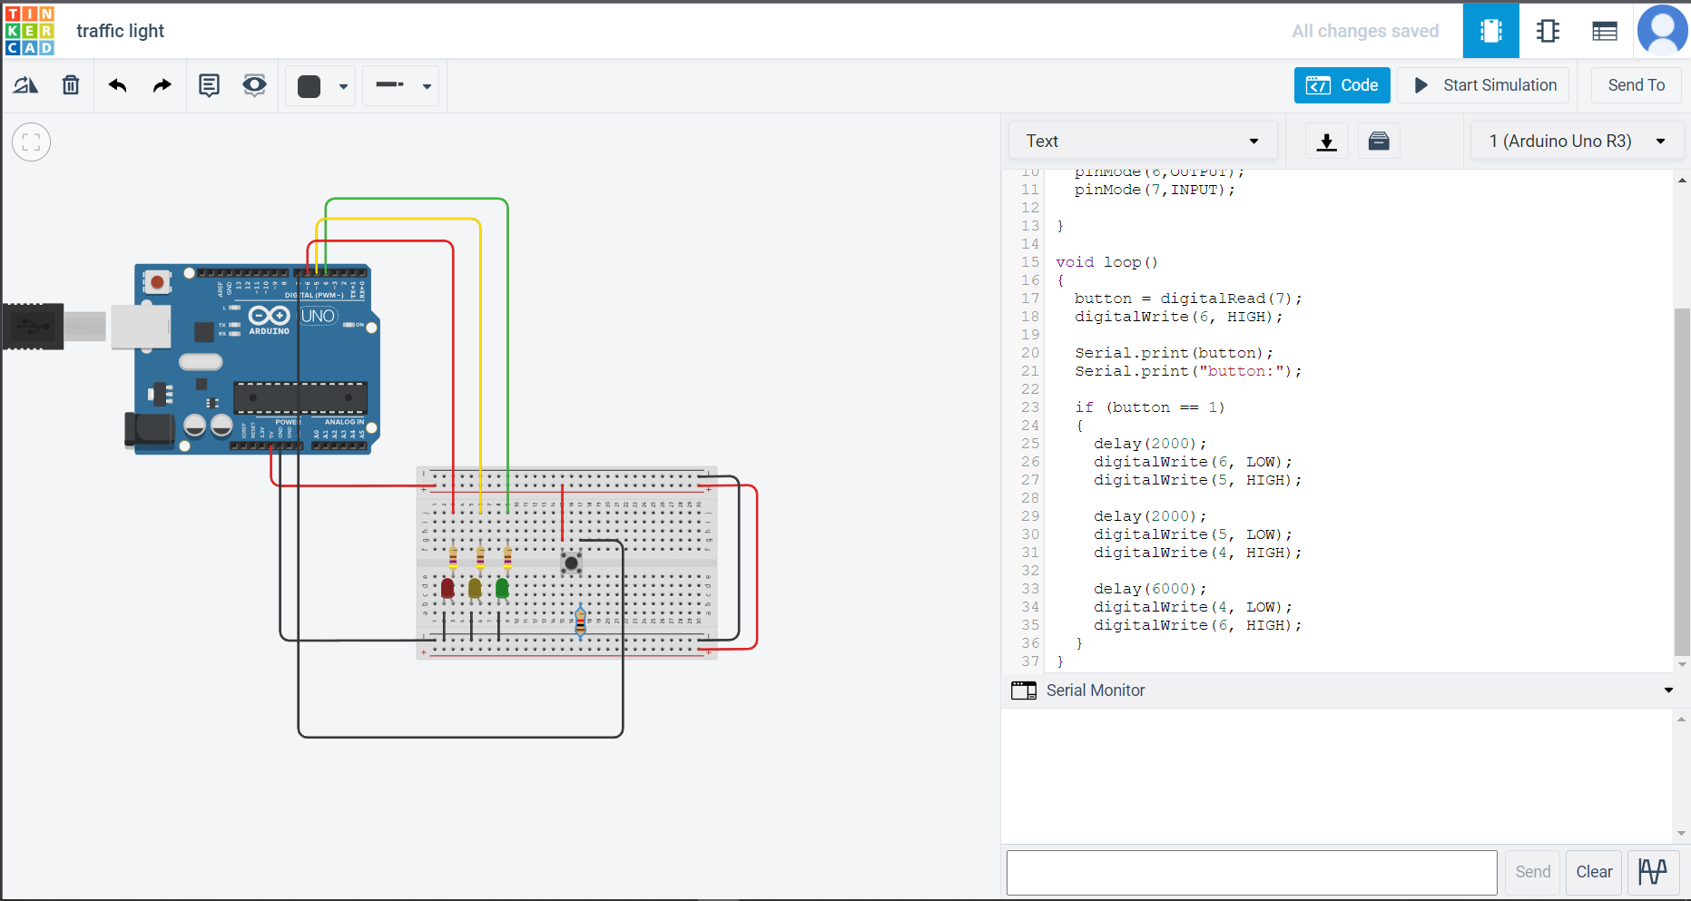This screenshot has width=1691, height=901.
Task: Redo the last change
Action: point(161,84)
